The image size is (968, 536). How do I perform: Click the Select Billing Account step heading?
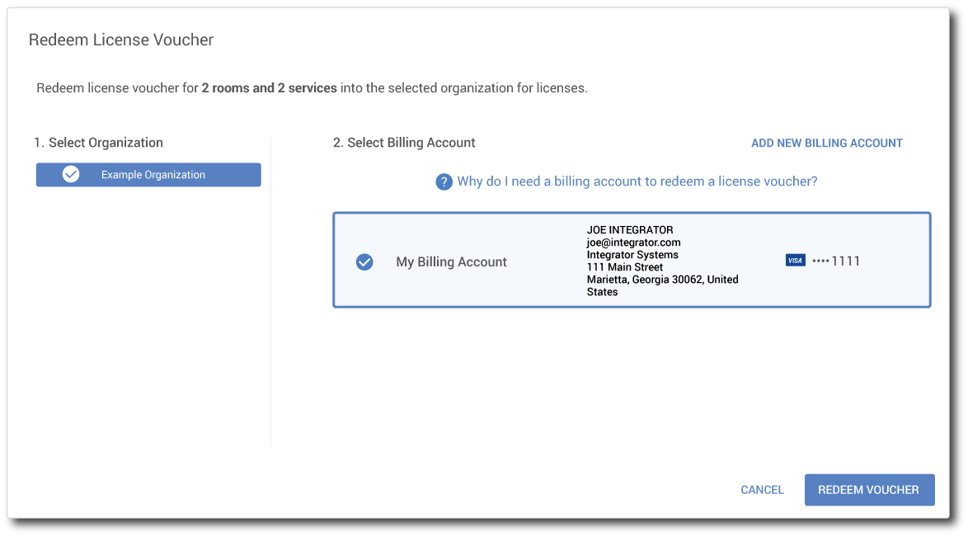tap(404, 143)
